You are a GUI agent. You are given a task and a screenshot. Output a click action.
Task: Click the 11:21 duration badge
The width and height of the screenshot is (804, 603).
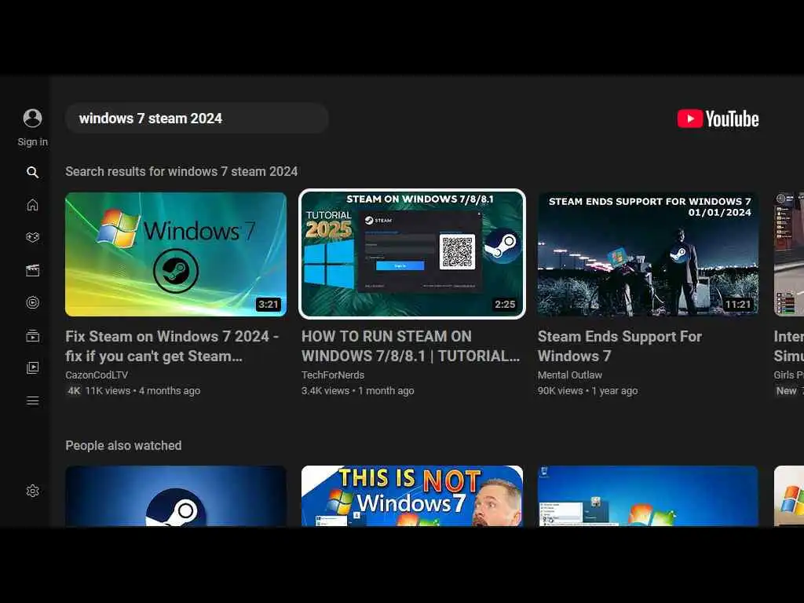[x=738, y=304]
